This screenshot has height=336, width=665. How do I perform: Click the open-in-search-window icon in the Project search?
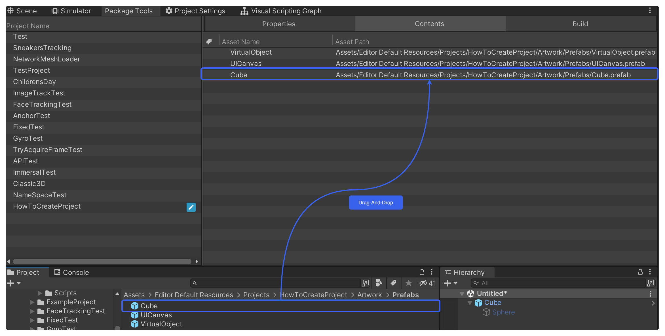[x=365, y=283]
